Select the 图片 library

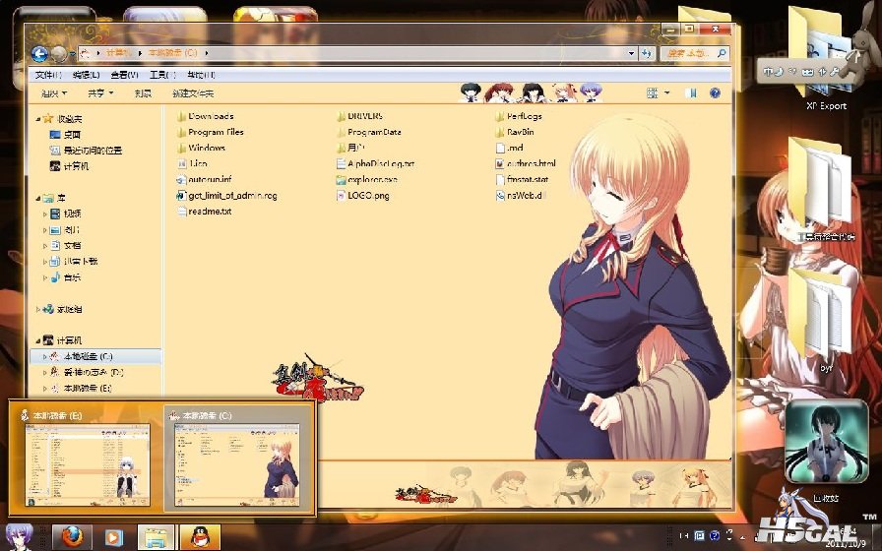[65, 229]
